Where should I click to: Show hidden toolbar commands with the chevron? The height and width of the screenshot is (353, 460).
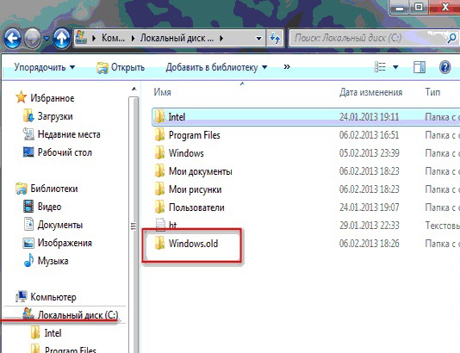coord(287,67)
